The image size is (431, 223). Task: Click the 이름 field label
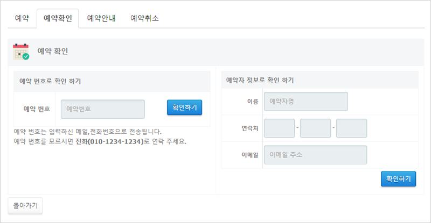pos(252,101)
